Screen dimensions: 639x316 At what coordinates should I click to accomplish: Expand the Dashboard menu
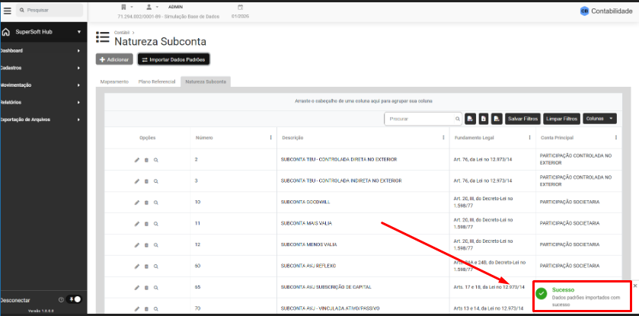79,51
